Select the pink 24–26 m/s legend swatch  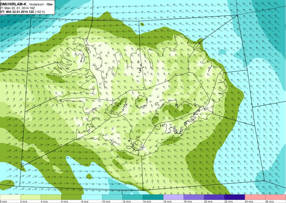255,197
